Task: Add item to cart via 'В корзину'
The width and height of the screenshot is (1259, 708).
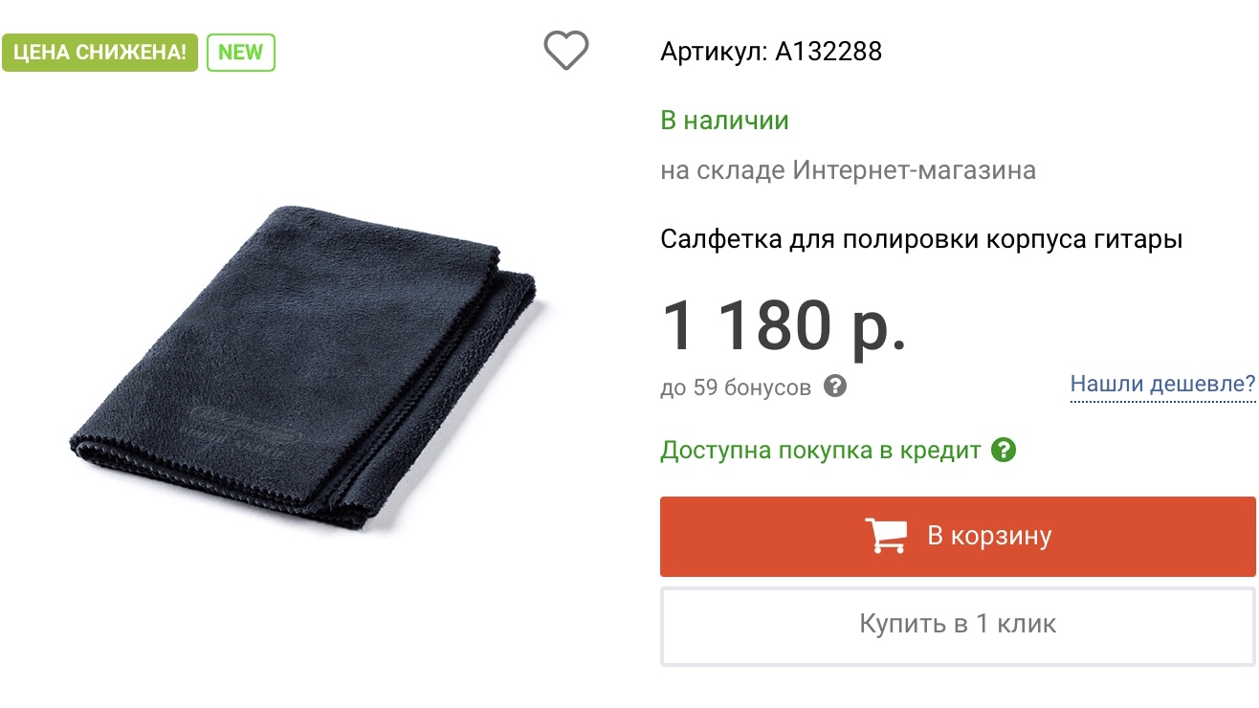Action: (958, 536)
